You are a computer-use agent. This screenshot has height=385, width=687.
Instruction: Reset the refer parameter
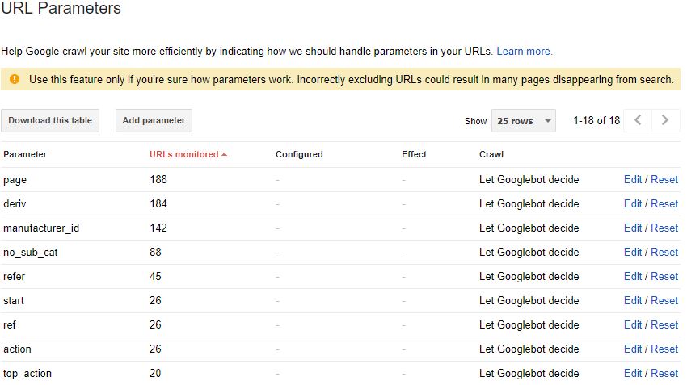pos(664,277)
